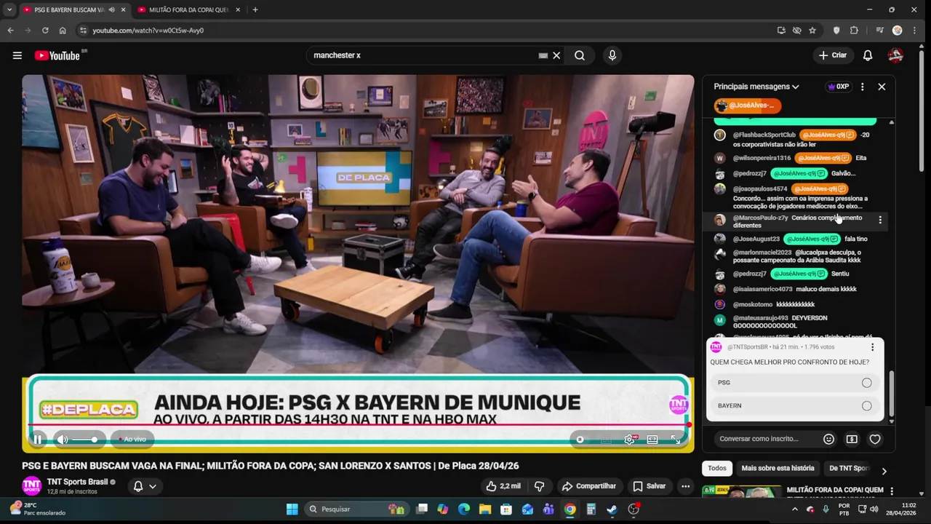931x524 pixels.
Task: Open browser home page
Action: [63, 31]
